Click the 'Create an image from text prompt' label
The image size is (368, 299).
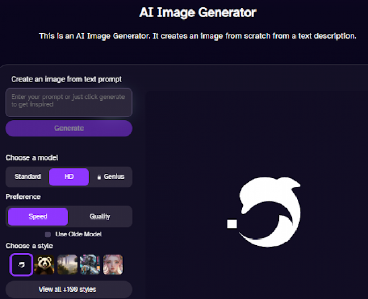66,79
